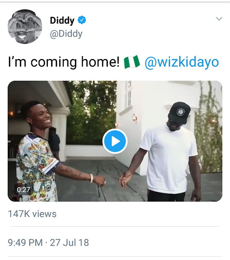
Task: Click the wall lamp in the video
Action: pos(135,118)
